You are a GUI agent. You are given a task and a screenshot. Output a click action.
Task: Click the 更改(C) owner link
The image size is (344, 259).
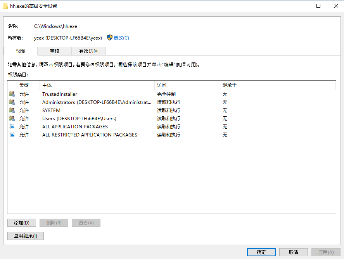121,38
